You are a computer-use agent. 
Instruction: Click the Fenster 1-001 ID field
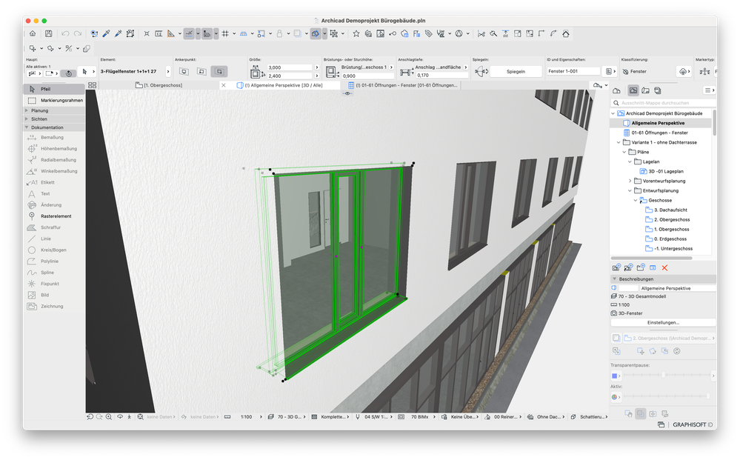(573, 71)
